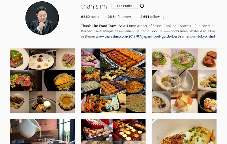Click the 6,360 posts count
The height and width of the screenshot is (144, 227).
pyautogui.click(x=90, y=17)
